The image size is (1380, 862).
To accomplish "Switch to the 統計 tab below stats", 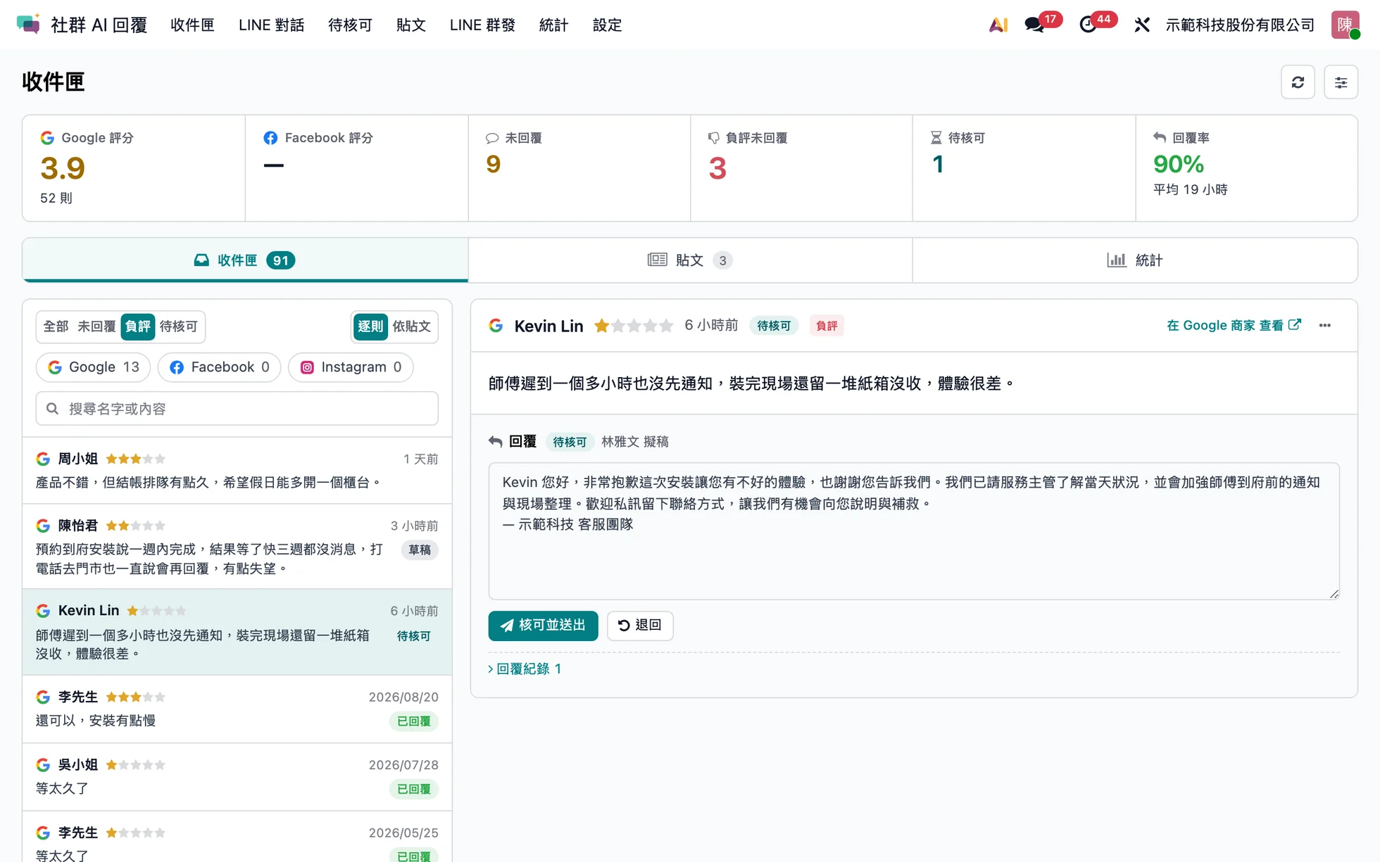I will click(1135, 260).
